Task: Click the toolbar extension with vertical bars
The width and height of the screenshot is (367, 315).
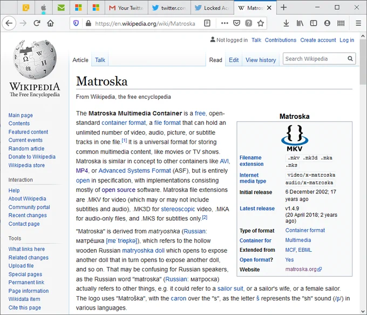Action: tap(341, 23)
